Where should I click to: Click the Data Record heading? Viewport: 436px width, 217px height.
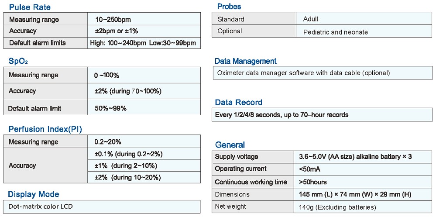tap(238, 103)
